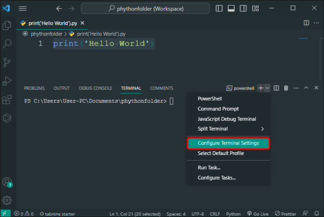
Task: Click the feedback icon in status bar
Action: tap(305, 213)
